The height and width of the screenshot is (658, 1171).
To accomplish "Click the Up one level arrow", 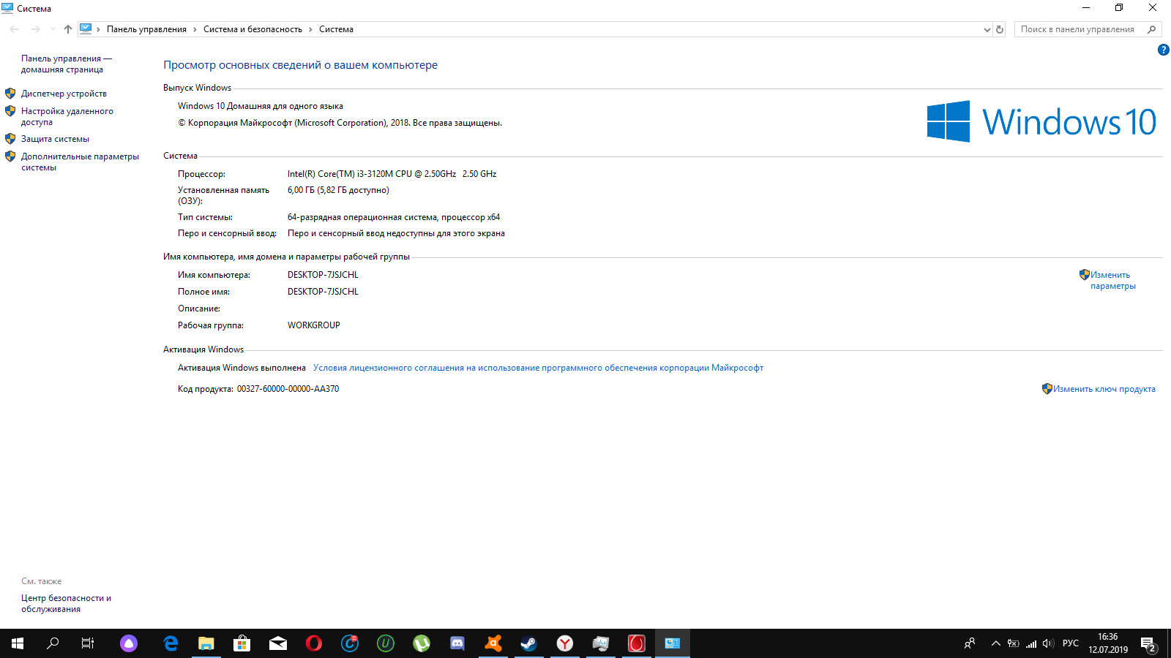I will 68,29.
